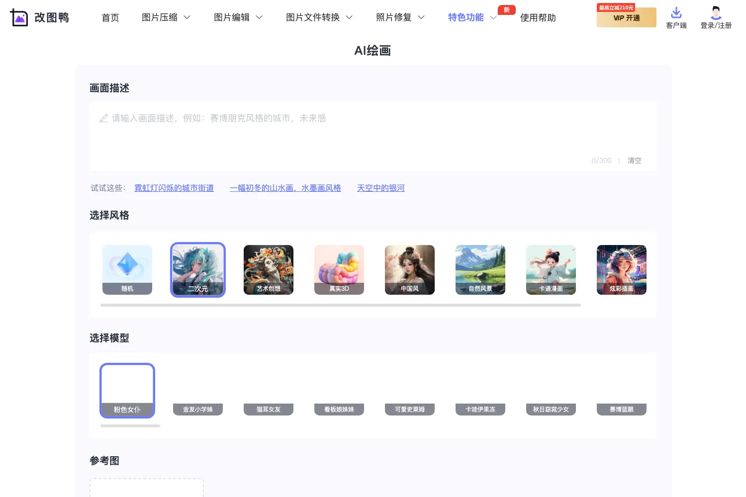
Task: Click the pencil icon in description box
Action: click(x=104, y=118)
